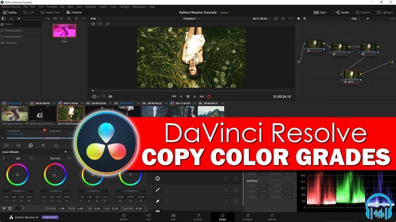Toggle the Gallery panel button
This screenshot has width=396, height=222.
(10, 12)
